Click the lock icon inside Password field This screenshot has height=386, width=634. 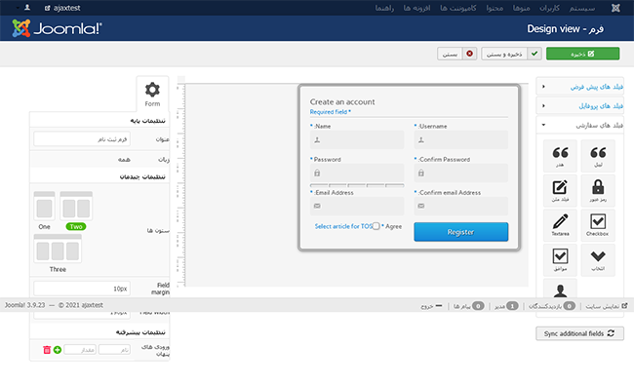coord(317,173)
